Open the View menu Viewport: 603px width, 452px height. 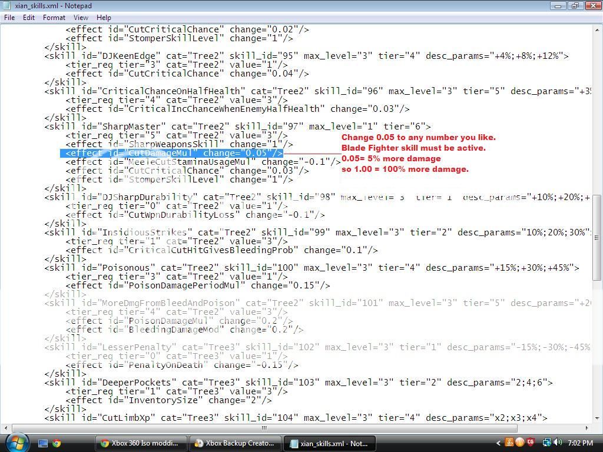(x=81, y=18)
